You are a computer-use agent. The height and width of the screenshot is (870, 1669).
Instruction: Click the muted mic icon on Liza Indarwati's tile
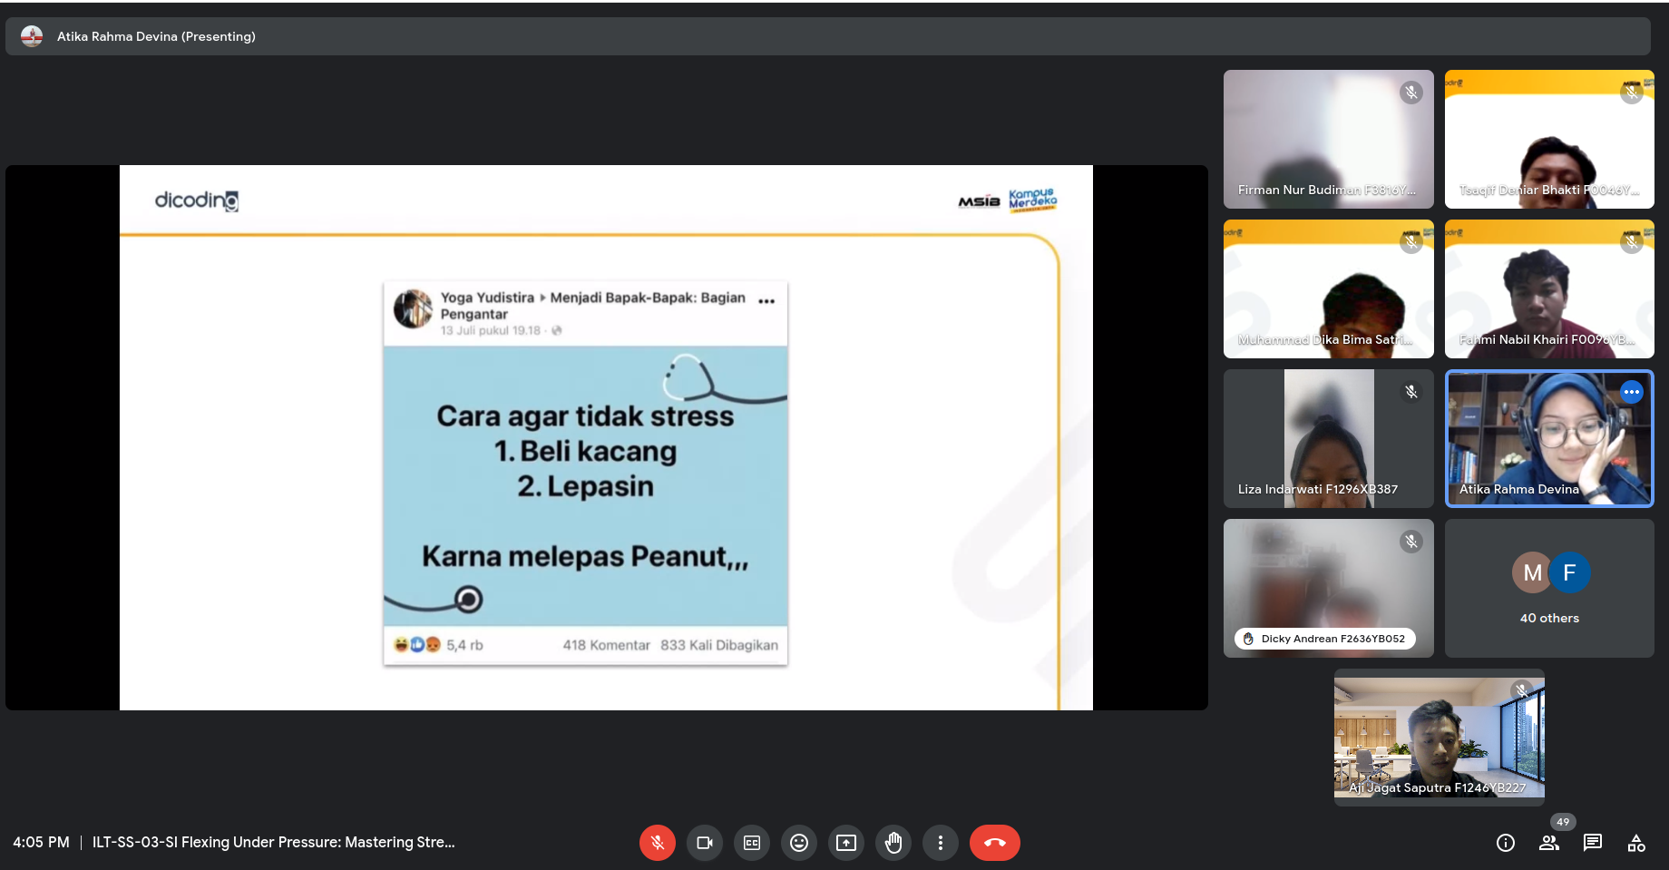point(1411,392)
